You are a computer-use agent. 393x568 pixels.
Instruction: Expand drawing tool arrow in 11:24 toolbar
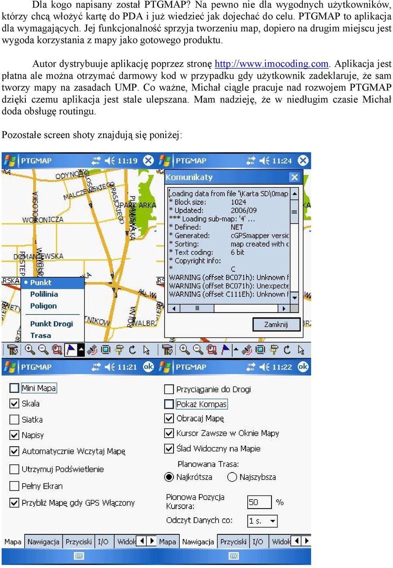pos(235,350)
